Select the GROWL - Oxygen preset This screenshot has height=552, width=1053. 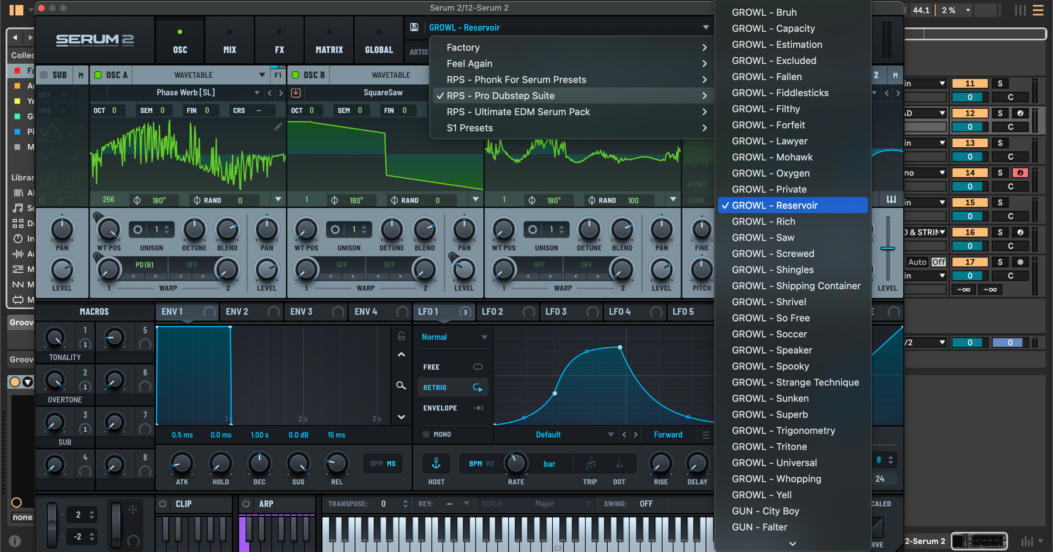(x=793, y=173)
